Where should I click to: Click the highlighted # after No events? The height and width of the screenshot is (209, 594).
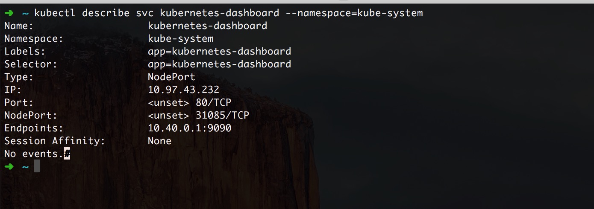pos(67,154)
